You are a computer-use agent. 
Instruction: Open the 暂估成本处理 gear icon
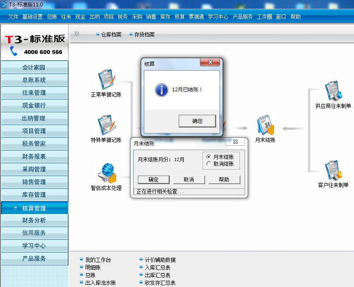pyautogui.click(x=106, y=173)
